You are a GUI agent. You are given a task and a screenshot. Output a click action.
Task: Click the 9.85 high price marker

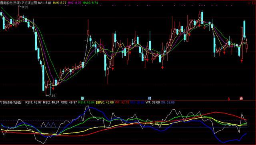click(x=25, y=7)
